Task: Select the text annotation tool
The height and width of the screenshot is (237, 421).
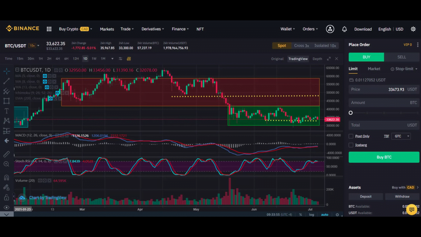Action: point(7,111)
